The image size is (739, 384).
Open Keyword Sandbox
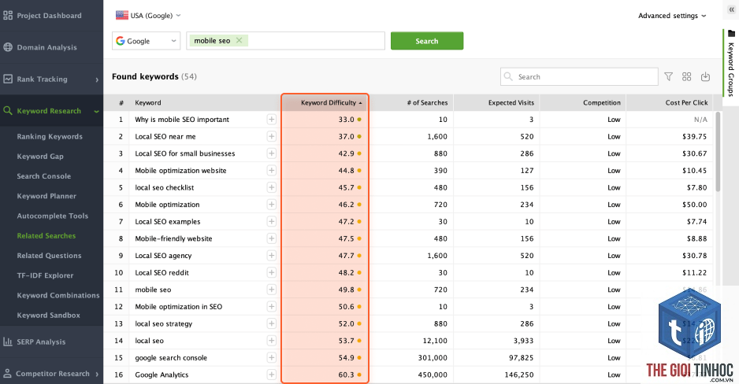point(49,316)
